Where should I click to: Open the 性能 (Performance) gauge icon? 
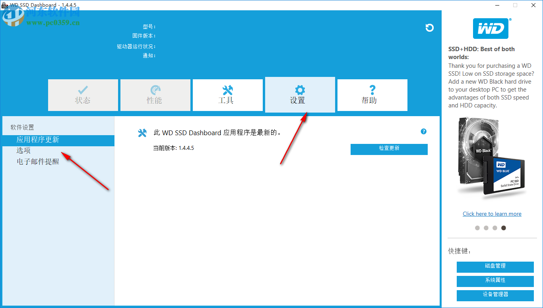(155, 89)
